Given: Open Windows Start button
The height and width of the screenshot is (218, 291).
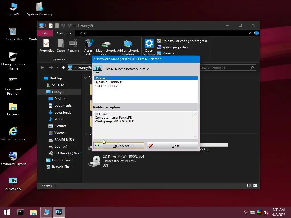Looking at the screenshot, I should pyautogui.click(x=7, y=212).
